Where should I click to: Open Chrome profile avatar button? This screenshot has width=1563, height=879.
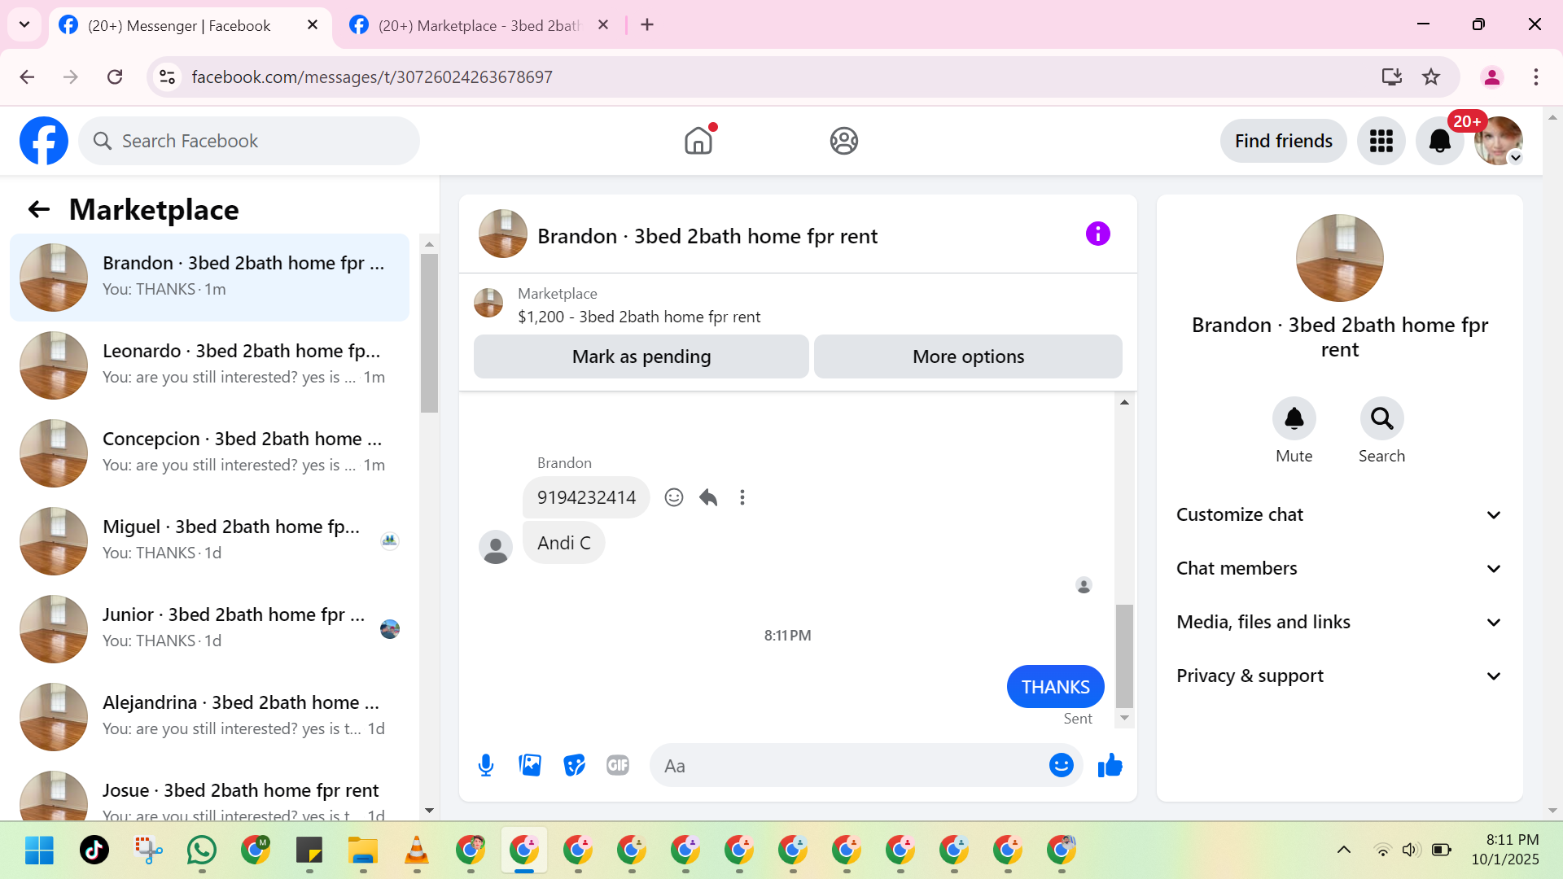point(1492,77)
